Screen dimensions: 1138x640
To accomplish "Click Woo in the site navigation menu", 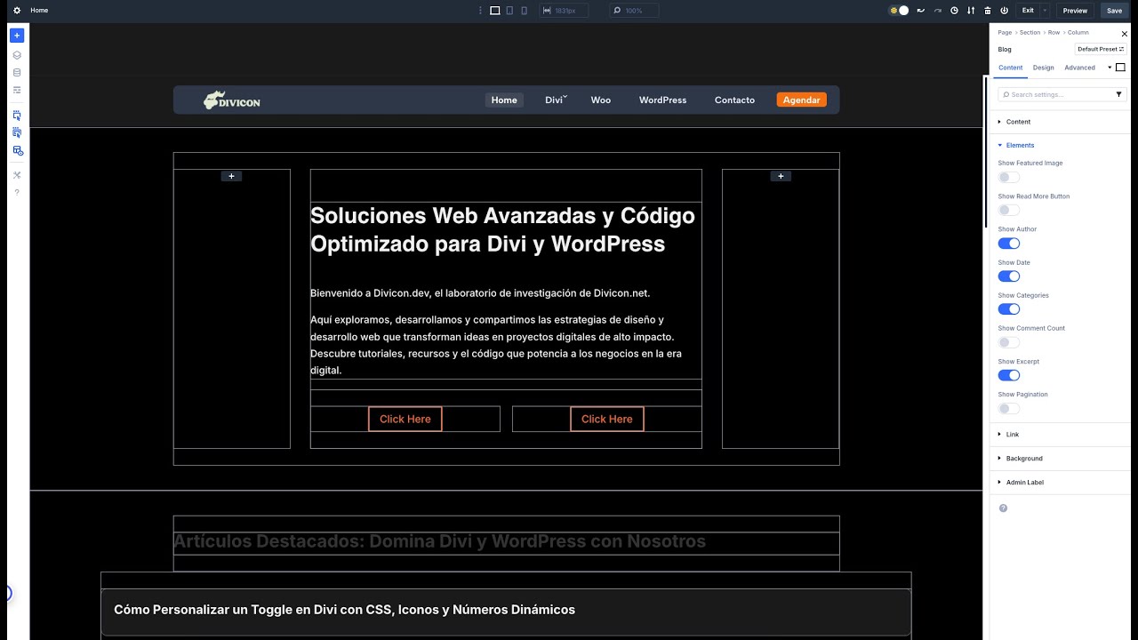I will tap(601, 100).
